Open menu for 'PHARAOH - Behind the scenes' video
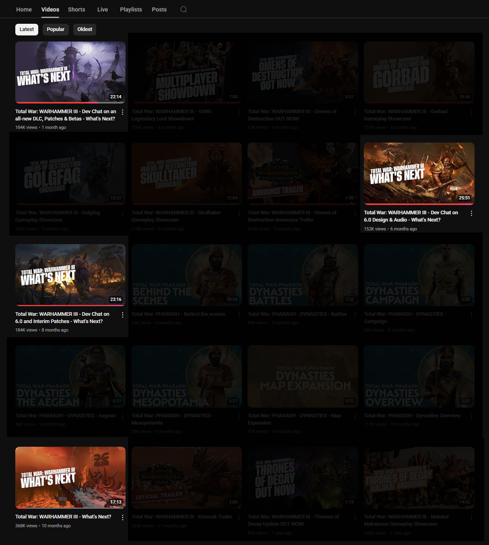Screen dimensions: 489x545 point(239,315)
